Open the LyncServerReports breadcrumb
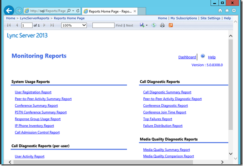The width and height of the screenshot is (243, 166). click(x=35, y=18)
